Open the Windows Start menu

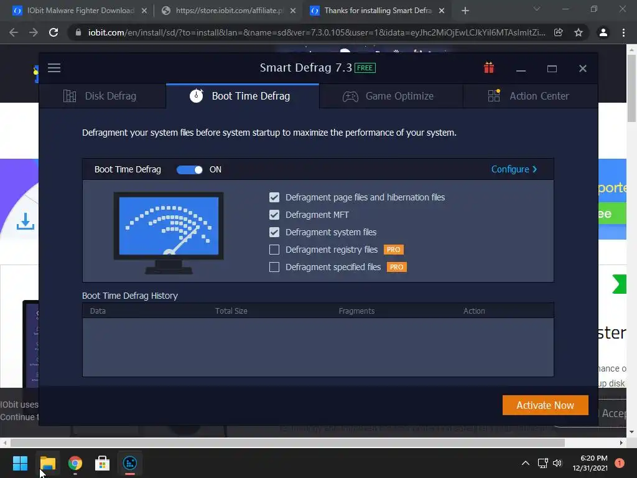20,463
